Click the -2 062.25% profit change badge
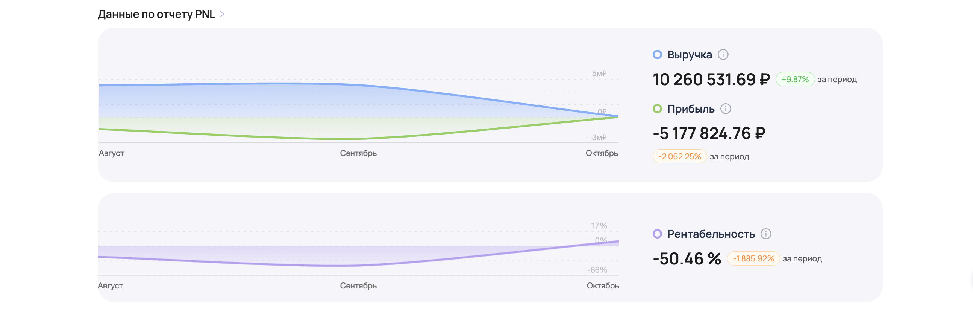 click(679, 157)
